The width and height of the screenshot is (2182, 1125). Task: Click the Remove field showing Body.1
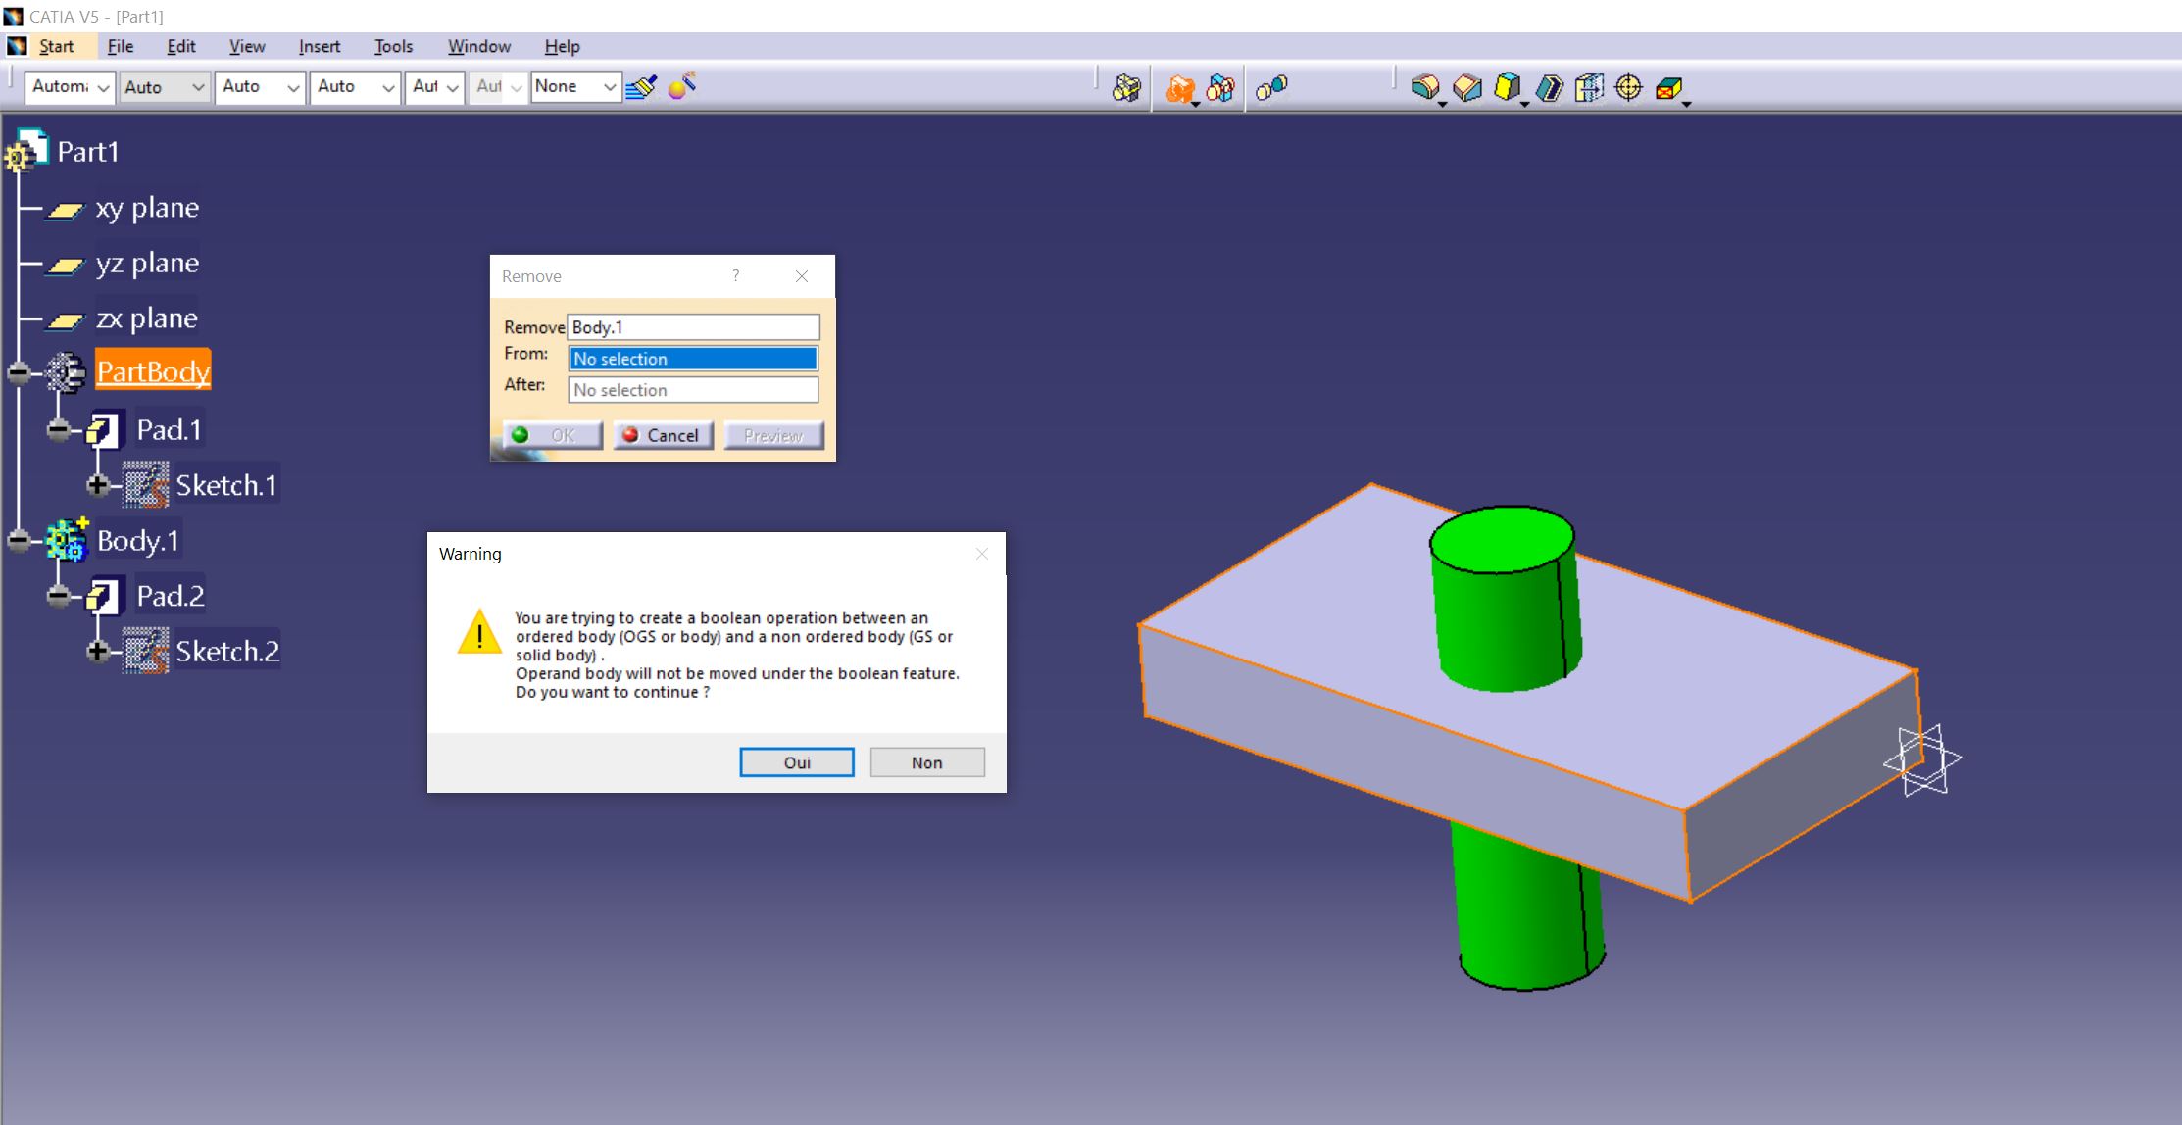coord(693,327)
